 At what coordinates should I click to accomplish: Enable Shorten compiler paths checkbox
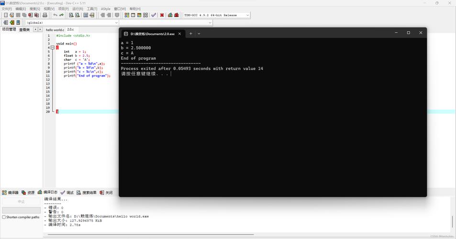tap(4, 217)
